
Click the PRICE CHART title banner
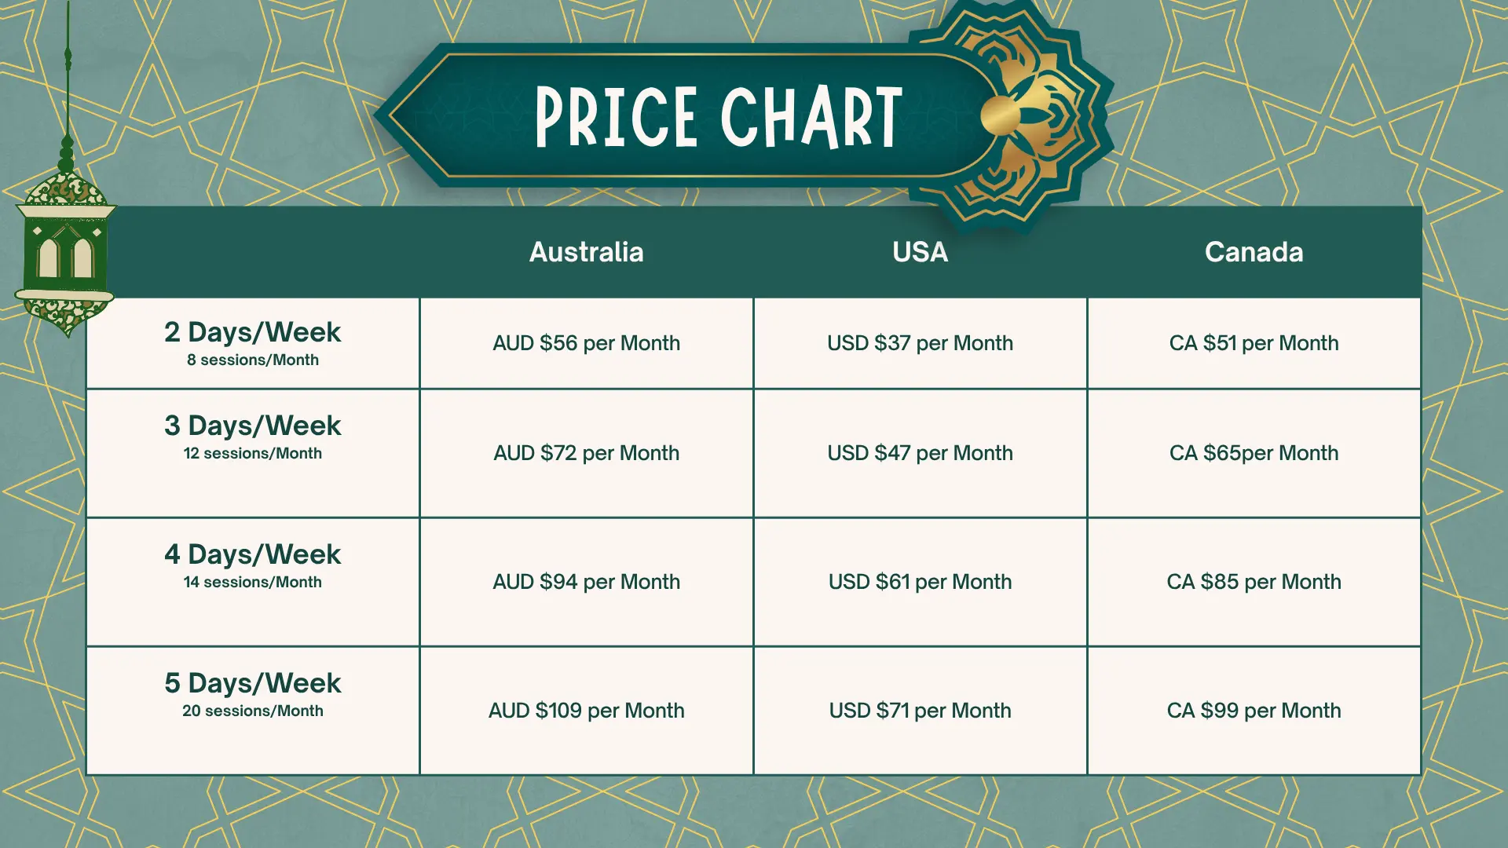(718, 117)
